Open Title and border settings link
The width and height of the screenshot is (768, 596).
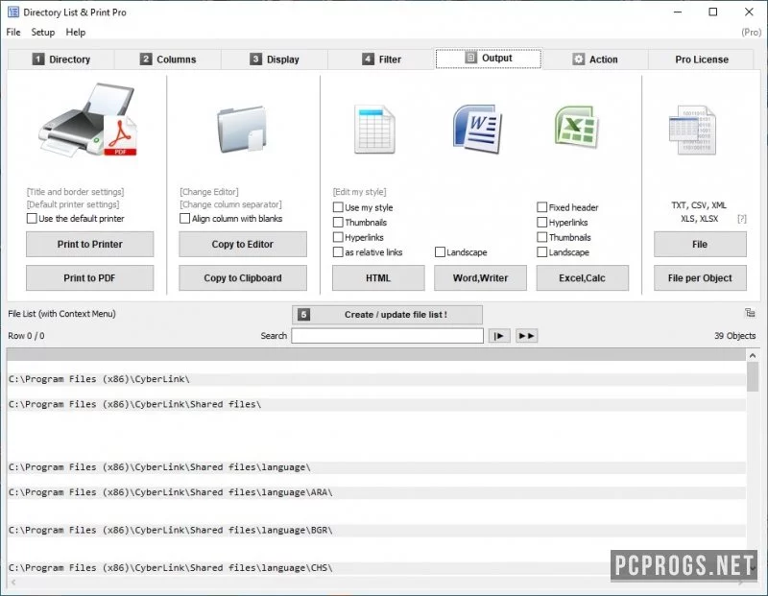[x=76, y=192]
